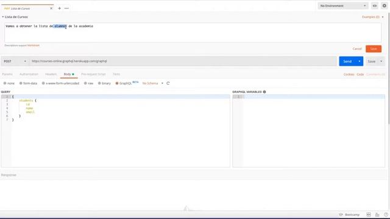Open the manage environments gear icon
Image resolution: width=390 pixels, height=219 pixels.
pyautogui.click(x=384, y=5)
